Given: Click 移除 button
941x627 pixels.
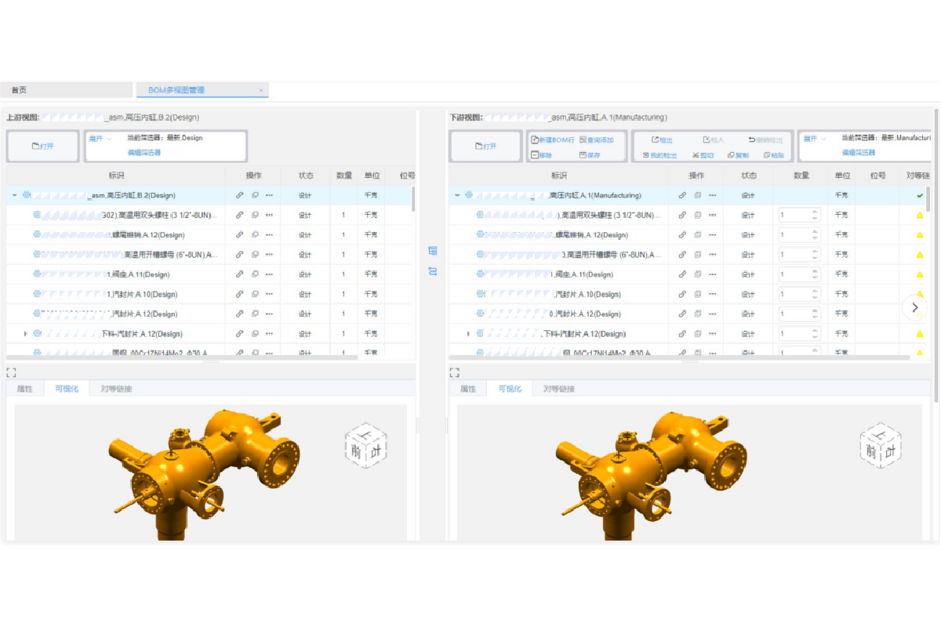Looking at the screenshot, I should [x=542, y=155].
